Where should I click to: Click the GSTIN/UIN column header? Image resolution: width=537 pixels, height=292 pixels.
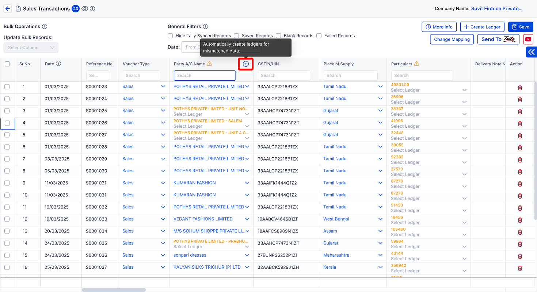coord(268,64)
